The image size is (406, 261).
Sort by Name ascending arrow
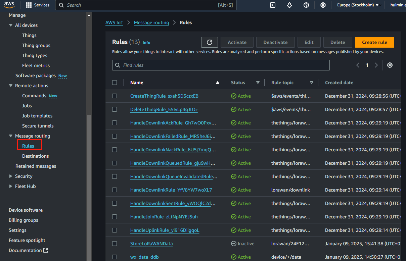pyautogui.click(x=218, y=83)
